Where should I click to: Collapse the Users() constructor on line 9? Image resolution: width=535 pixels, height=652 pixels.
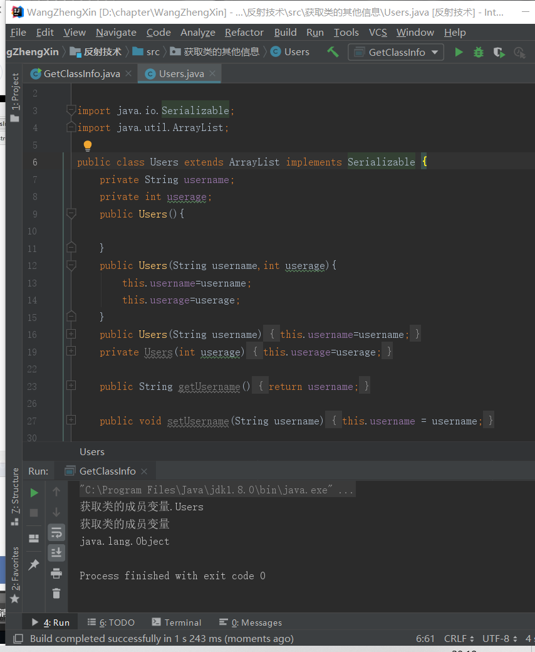tap(71, 214)
